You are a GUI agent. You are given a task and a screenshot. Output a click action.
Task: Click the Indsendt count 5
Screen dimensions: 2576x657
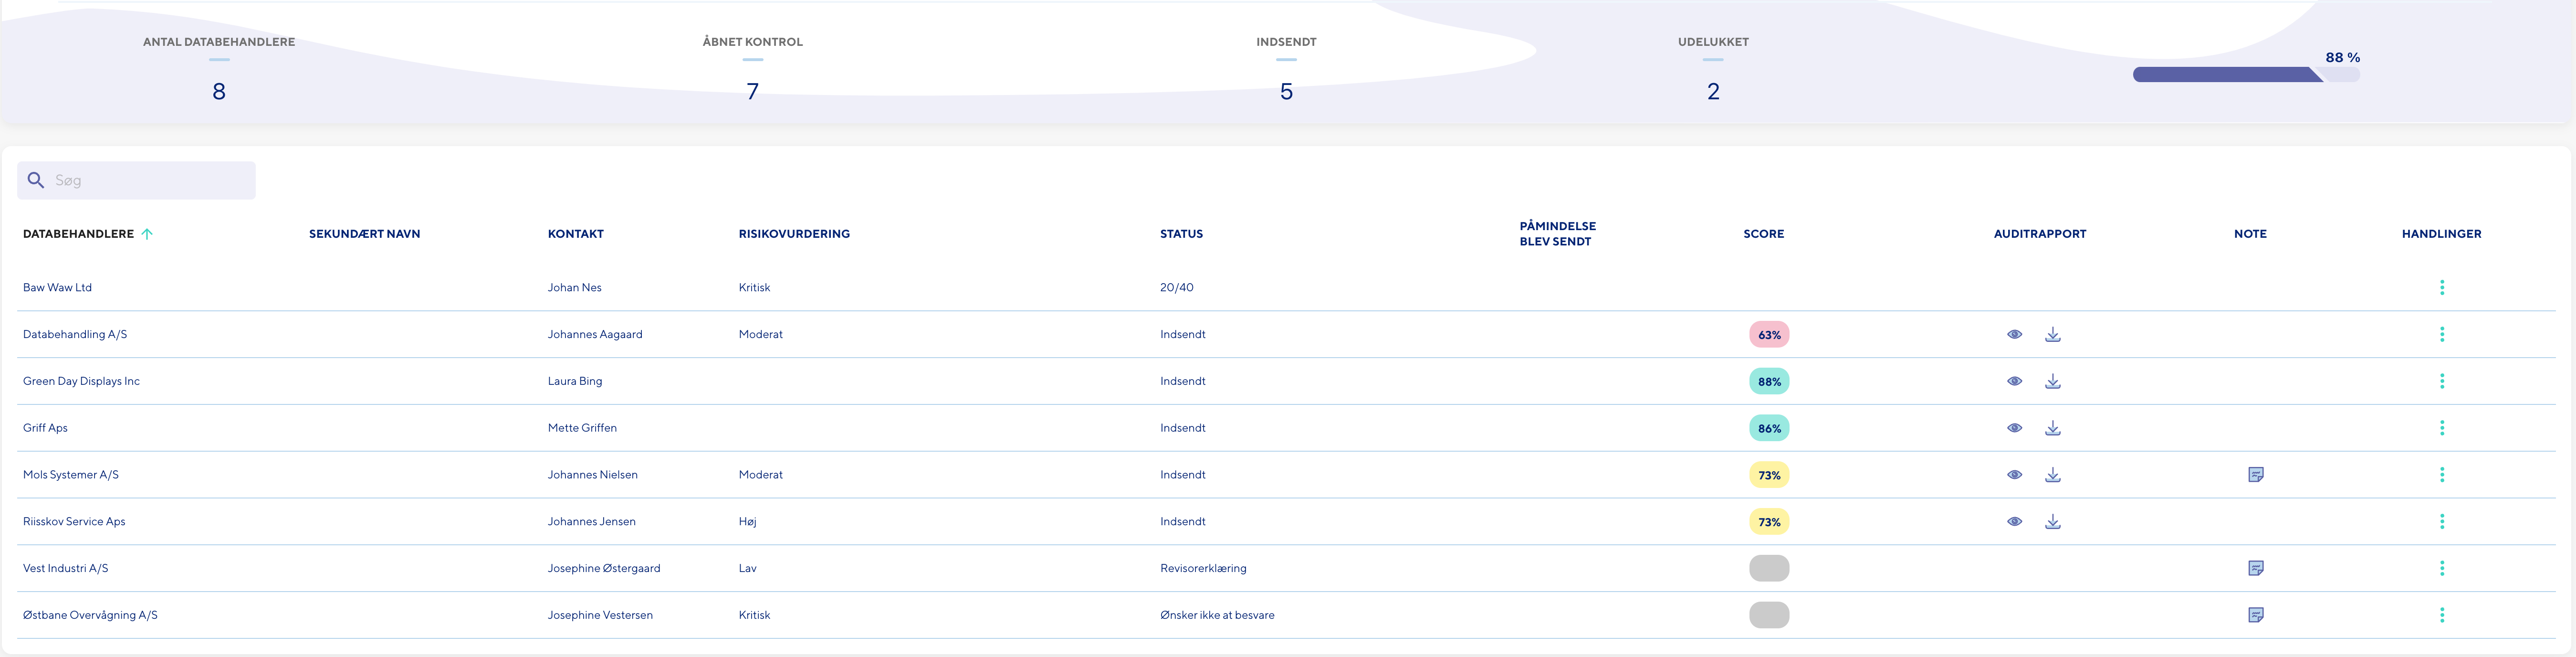pyautogui.click(x=1286, y=92)
